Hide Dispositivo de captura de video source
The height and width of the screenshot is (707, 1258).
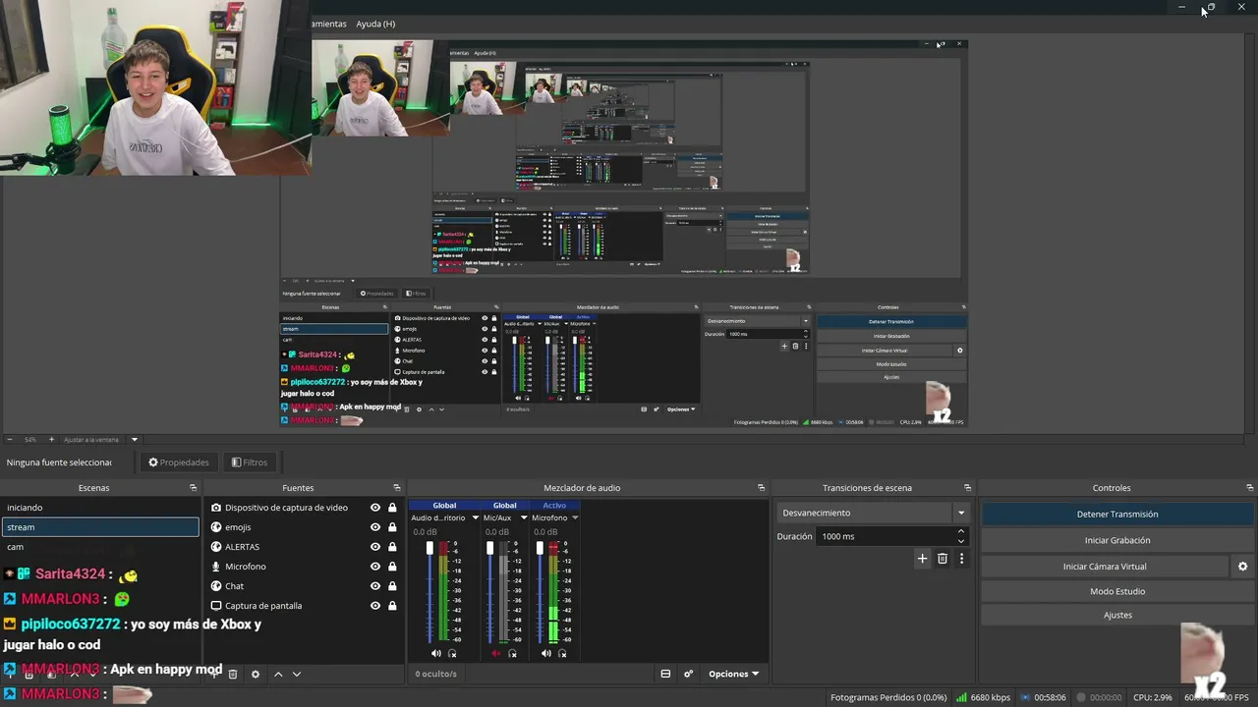point(374,508)
